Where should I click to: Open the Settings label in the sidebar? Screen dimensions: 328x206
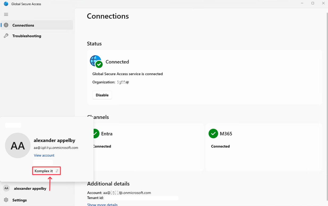tap(19, 200)
